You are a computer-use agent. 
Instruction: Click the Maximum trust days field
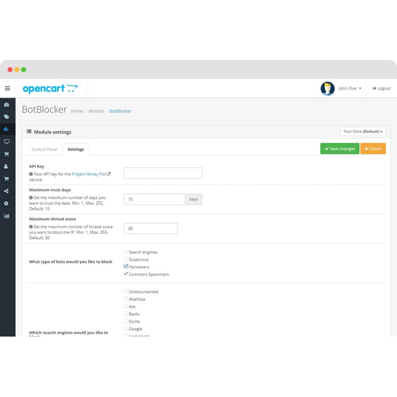coord(154,199)
